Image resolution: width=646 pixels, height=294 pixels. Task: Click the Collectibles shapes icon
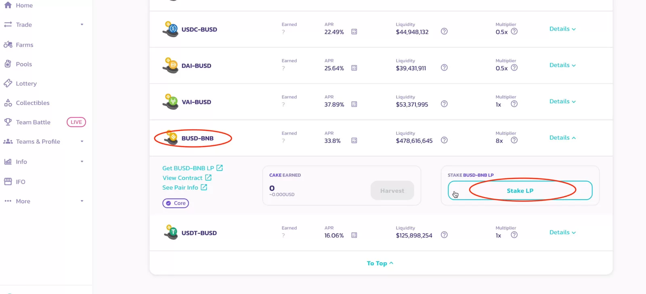pos(8,103)
